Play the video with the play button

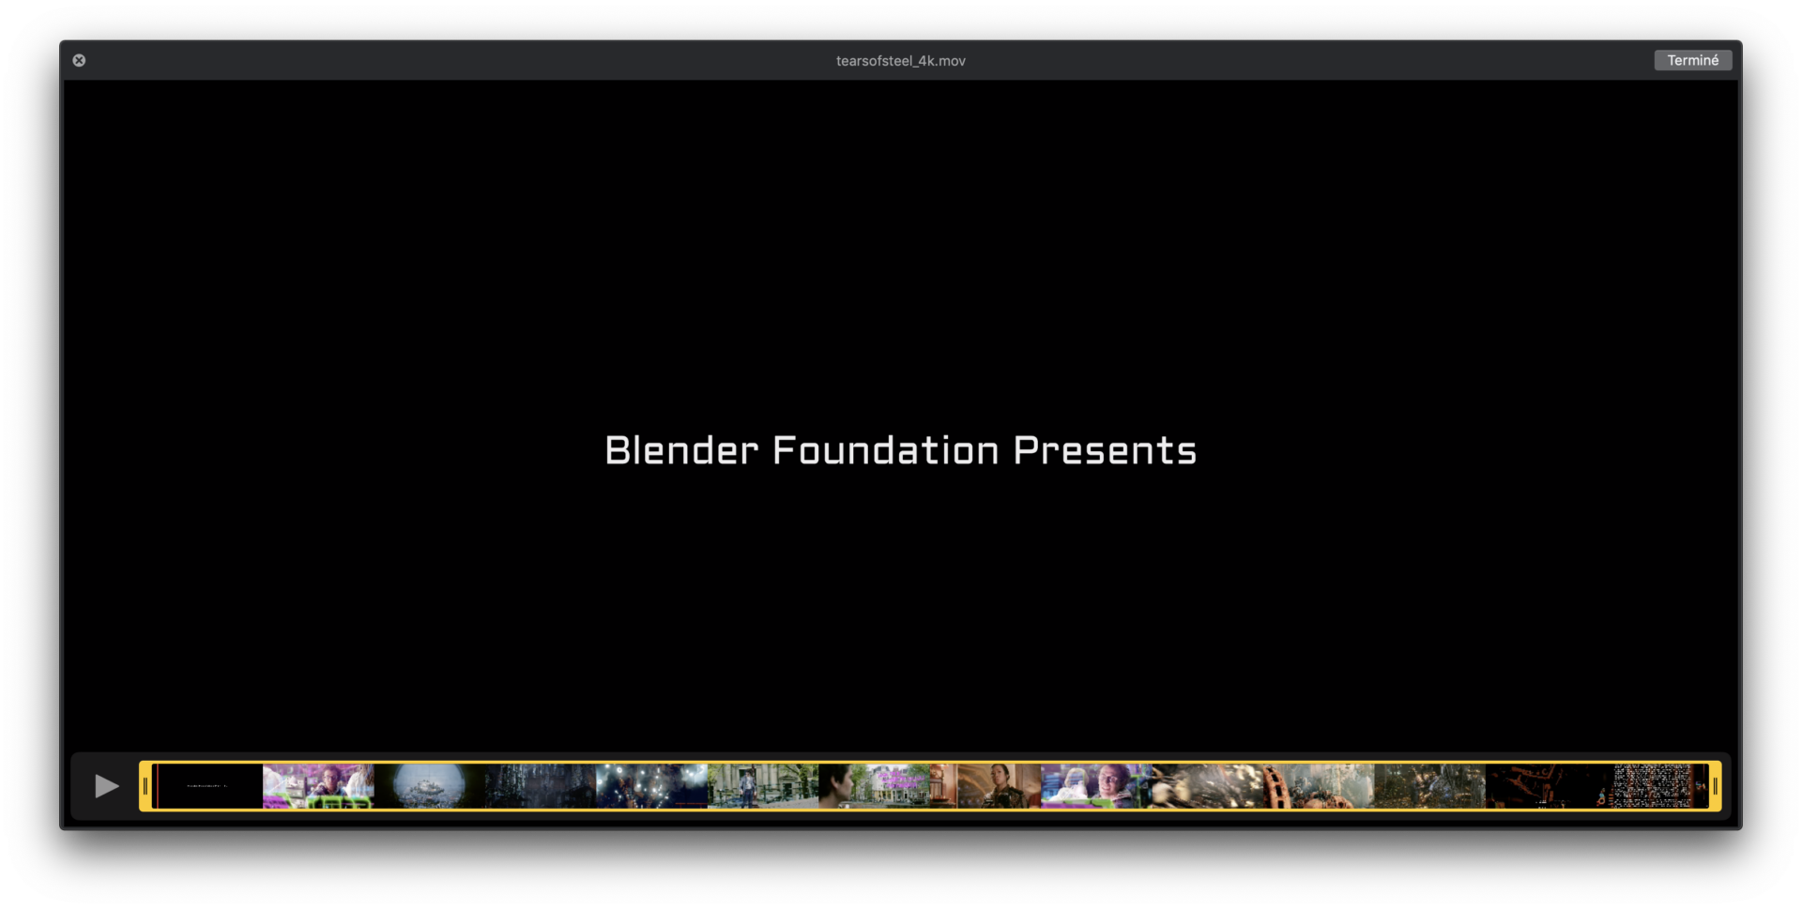coord(106,786)
